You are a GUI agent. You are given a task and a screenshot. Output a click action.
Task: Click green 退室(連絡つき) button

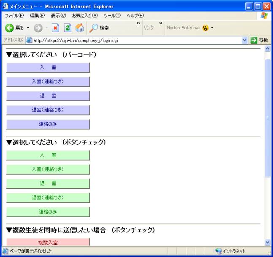[x=48, y=198]
